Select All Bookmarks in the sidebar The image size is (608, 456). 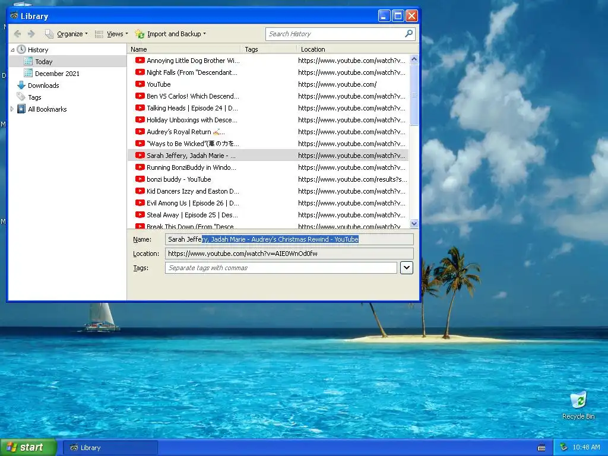[47, 109]
